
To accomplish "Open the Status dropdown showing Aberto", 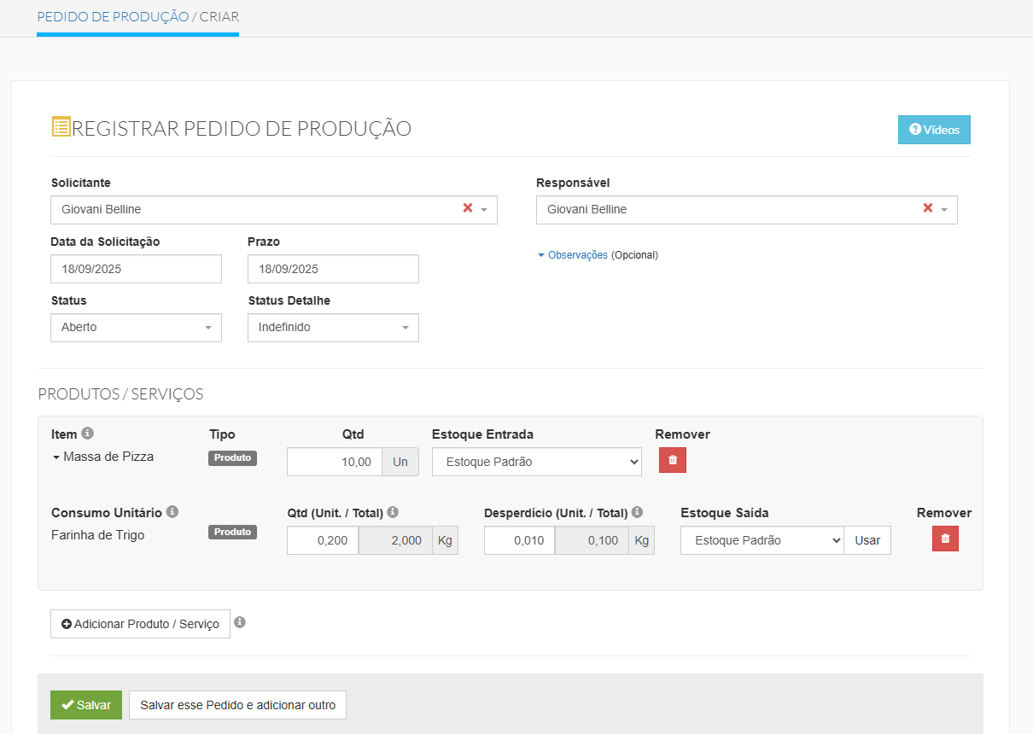I will tap(136, 328).
